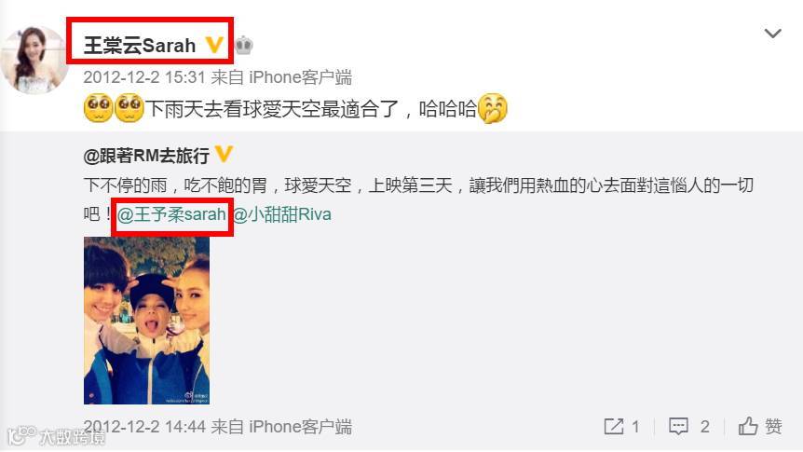Open the @跟著RM去旅行 account link
This screenshot has width=803, height=452.
[146, 155]
